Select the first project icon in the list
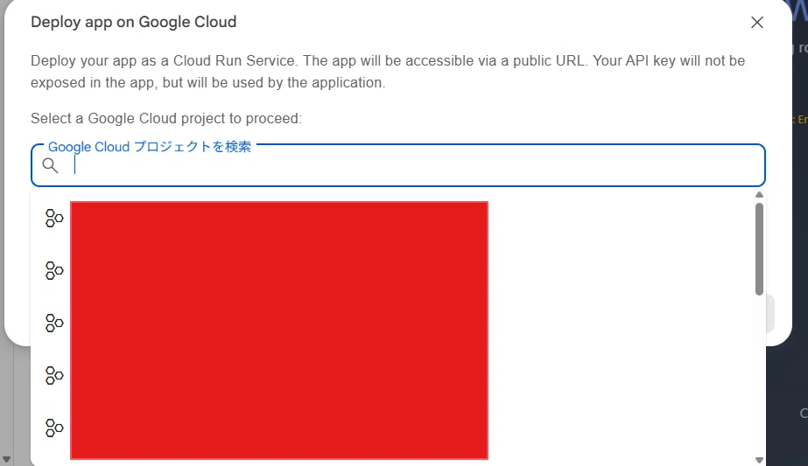The width and height of the screenshot is (808, 466). 54,219
